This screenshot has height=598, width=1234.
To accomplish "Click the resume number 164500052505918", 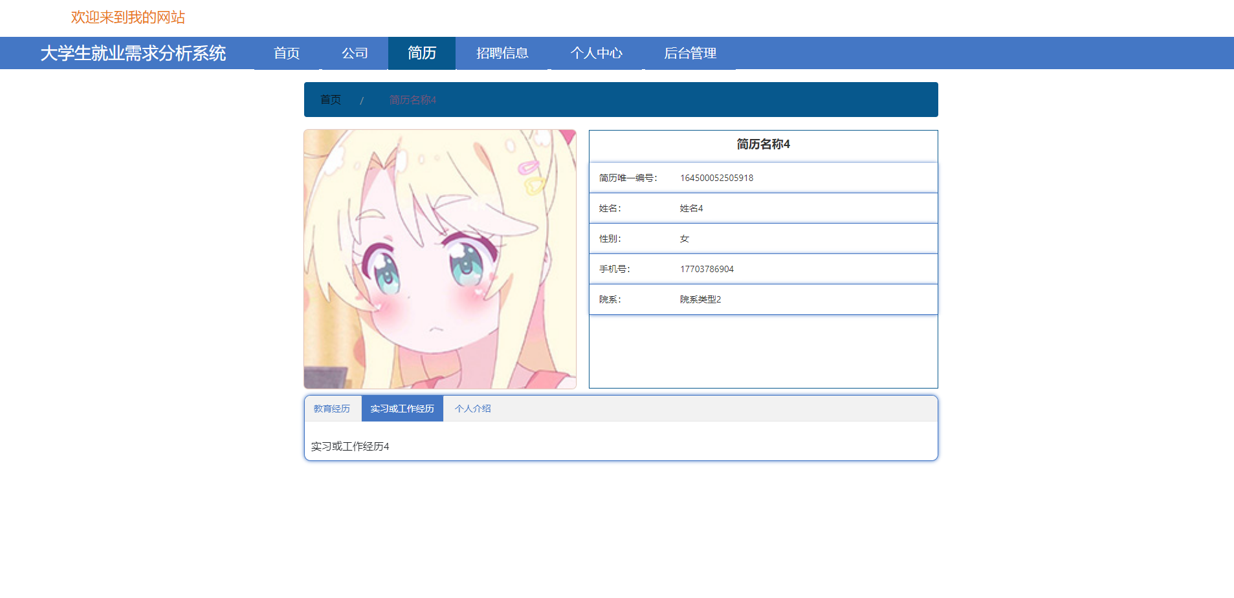I will tap(716, 178).
